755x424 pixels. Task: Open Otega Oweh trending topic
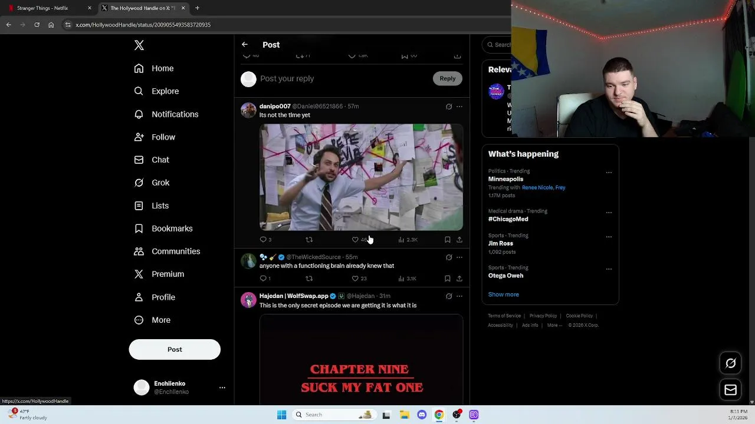pos(505,276)
